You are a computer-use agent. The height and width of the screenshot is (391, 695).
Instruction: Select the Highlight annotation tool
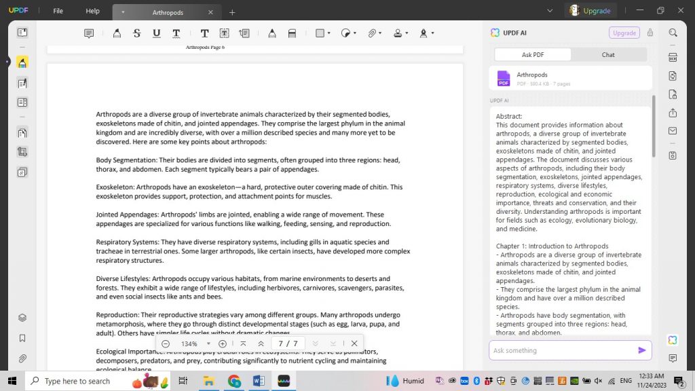[x=117, y=33]
